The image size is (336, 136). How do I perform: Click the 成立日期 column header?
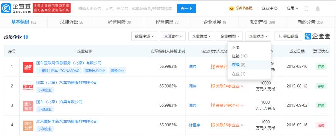(297, 51)
